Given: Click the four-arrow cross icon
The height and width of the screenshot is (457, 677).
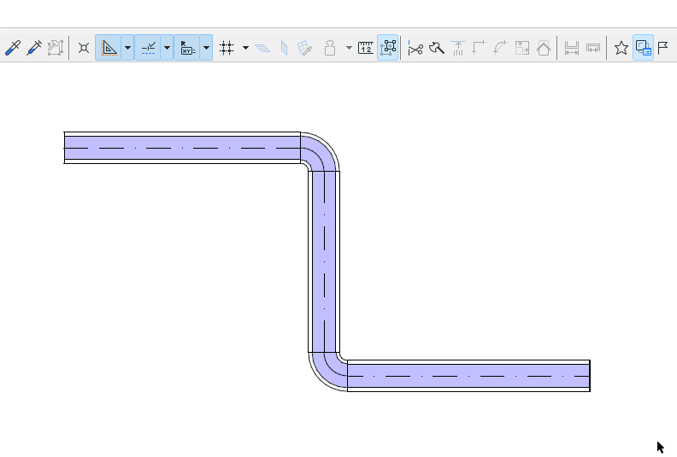Looking at the screenshot, I should [84, 48].
